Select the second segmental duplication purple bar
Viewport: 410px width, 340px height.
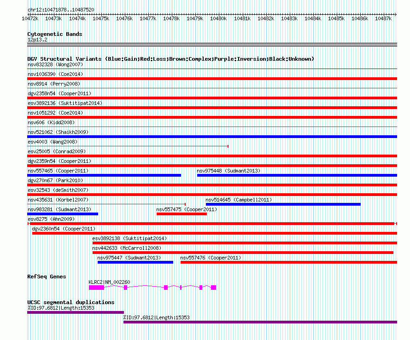point(260,322)
